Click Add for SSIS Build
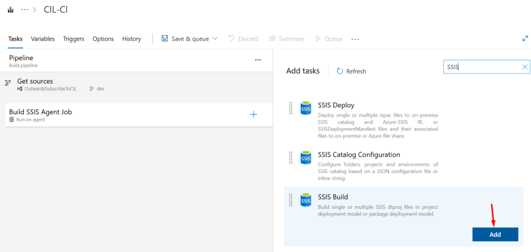This screenshot has width=531, height=252. [495, 234]
